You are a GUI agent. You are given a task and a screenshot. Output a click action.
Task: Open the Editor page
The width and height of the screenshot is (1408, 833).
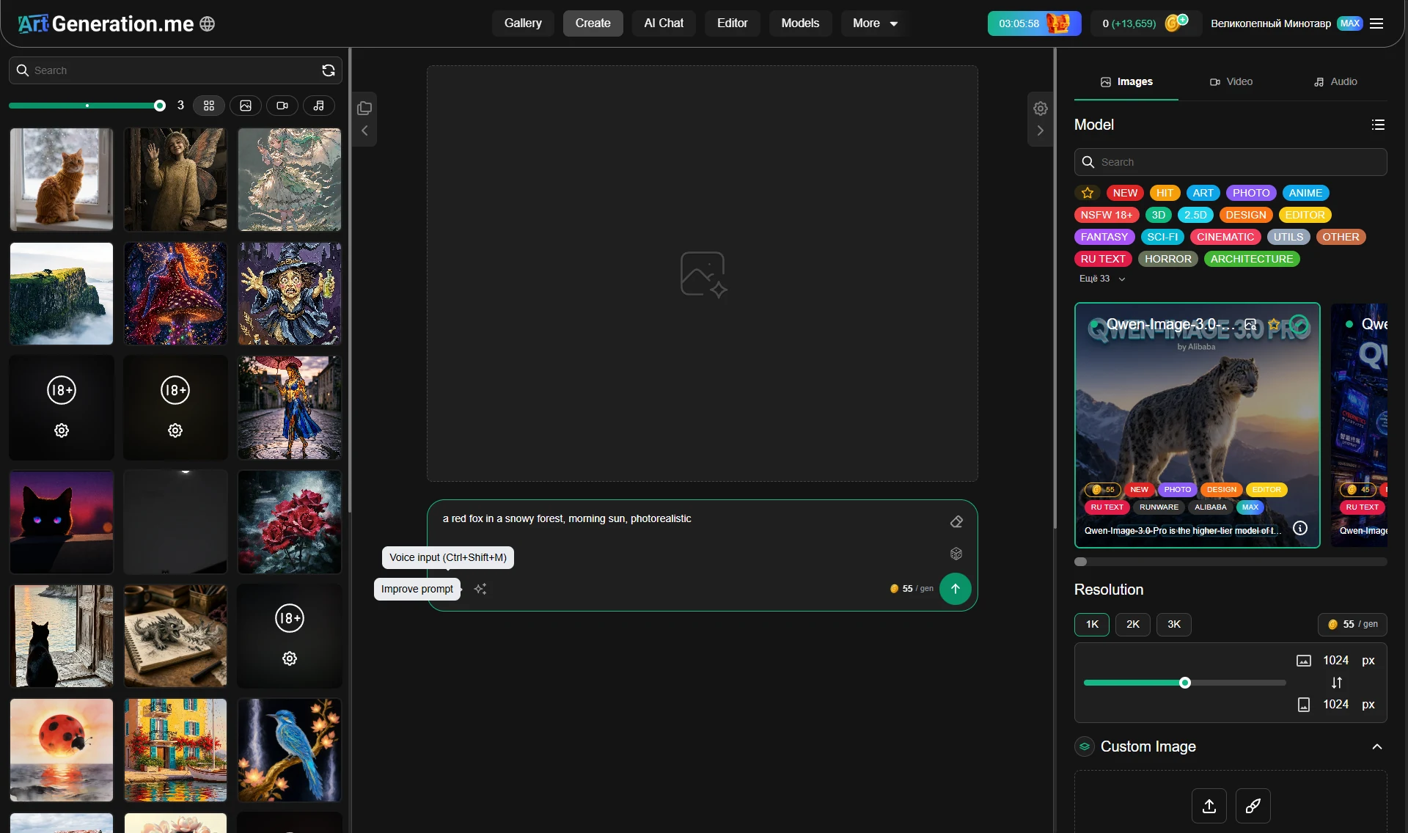coord(733,23)
